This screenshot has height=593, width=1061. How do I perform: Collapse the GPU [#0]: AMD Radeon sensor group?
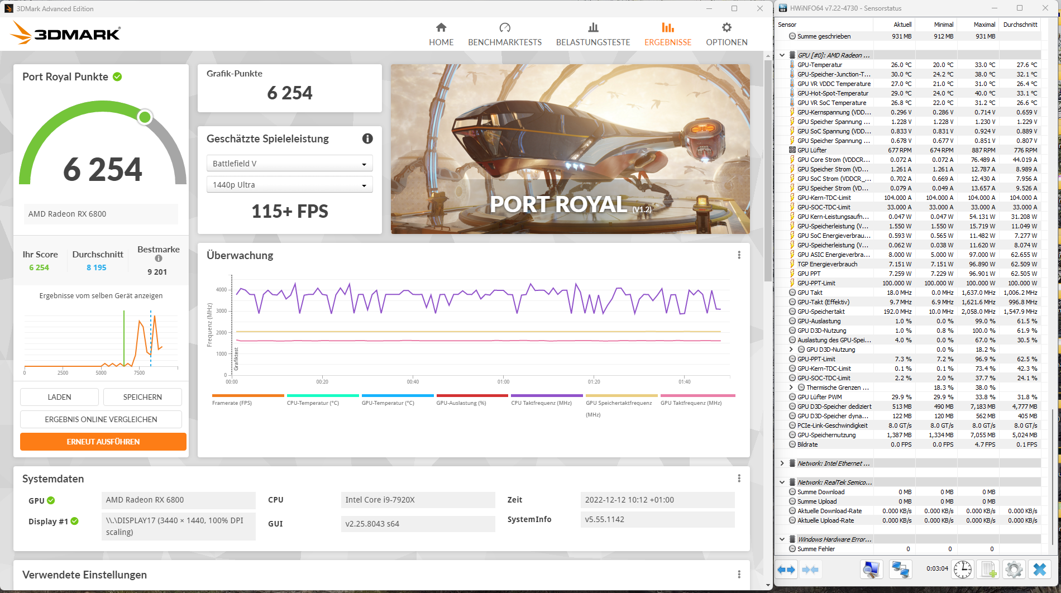(x=782, y=55)
